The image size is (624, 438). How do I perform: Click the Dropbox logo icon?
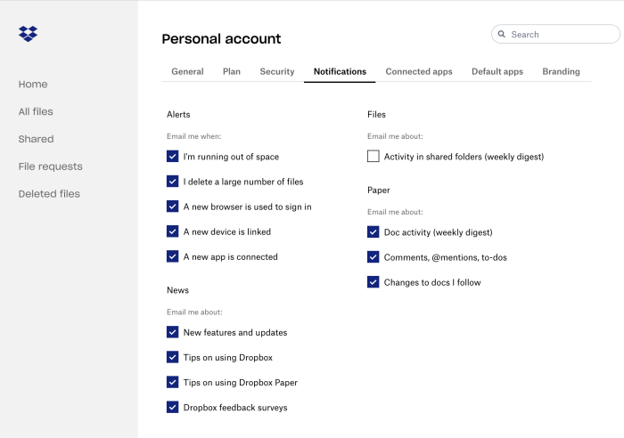28,34
